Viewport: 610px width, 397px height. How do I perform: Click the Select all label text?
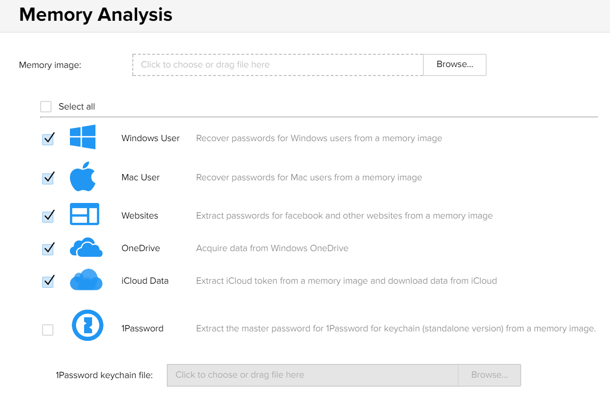coord(77,107)
